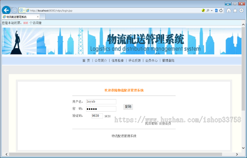Click the vertical scrollbar down arrow
247x158 pixels.
coord(243,148)
